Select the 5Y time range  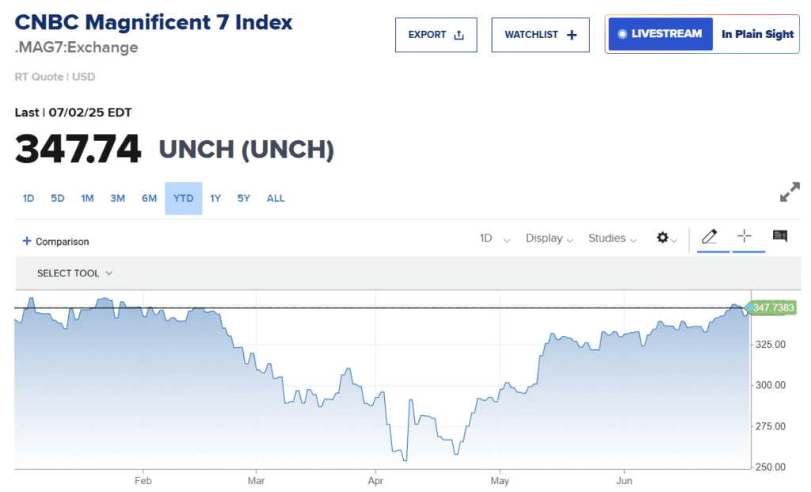(x=243, y=198)
